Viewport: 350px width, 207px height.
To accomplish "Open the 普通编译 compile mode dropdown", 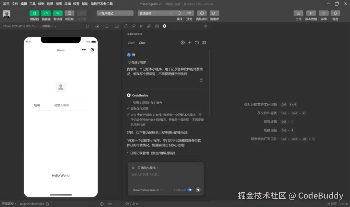I will point(156,13).
